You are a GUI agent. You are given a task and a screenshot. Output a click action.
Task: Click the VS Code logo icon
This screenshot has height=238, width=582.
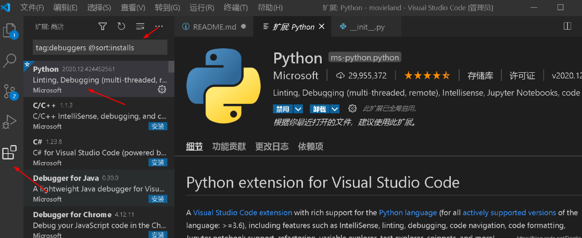tap(6, 7)
